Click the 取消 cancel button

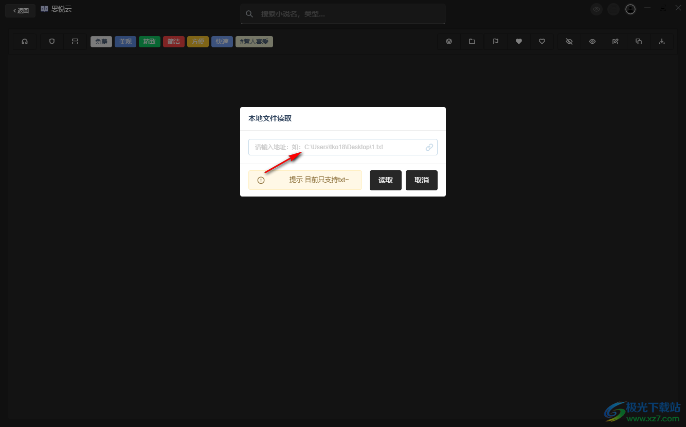pos(422,181)
